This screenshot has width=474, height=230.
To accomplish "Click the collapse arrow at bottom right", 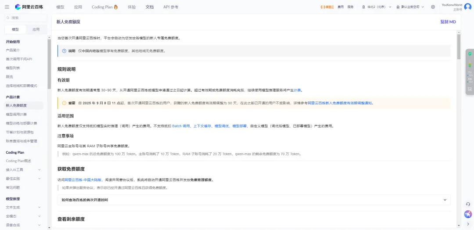I will coord(468,224).
